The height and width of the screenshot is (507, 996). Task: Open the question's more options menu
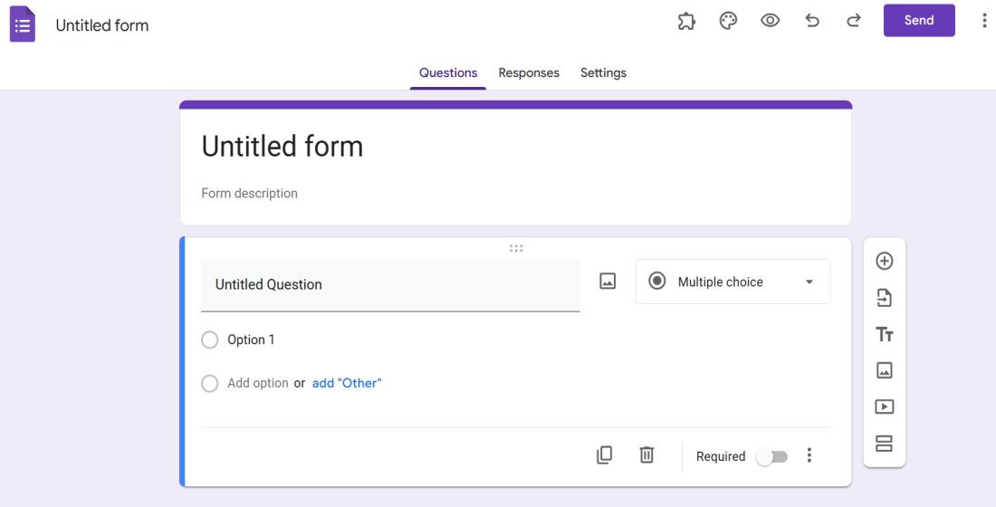coord(809,455)
